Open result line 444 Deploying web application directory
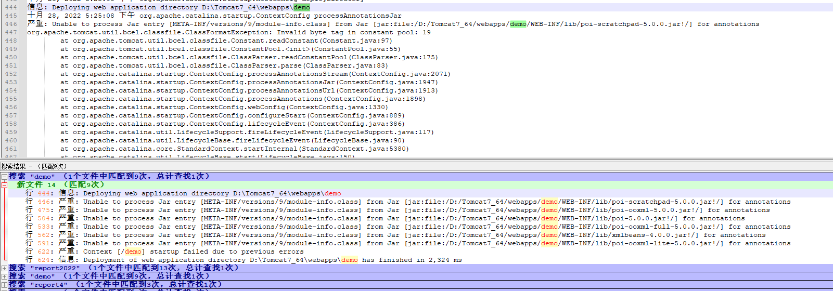 pos(183,193)
